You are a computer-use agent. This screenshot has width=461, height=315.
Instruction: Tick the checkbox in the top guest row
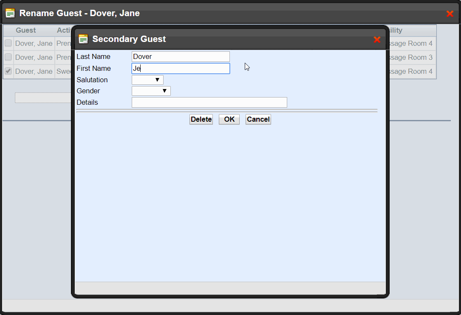(8, 43)
